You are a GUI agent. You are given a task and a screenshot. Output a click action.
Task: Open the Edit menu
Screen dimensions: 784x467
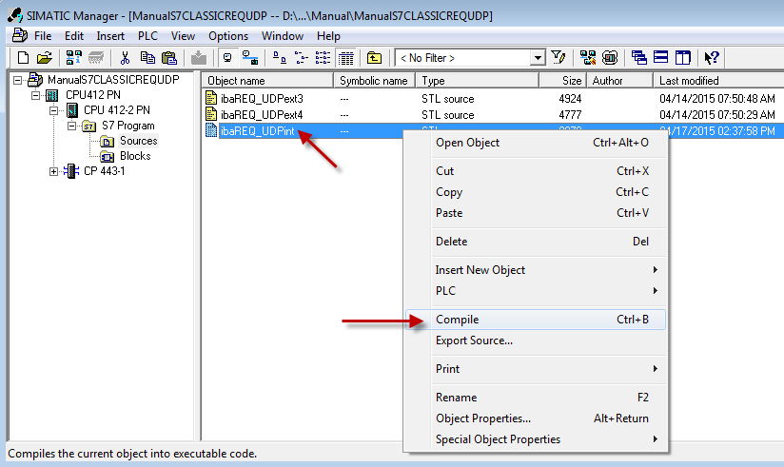point(74,36)
